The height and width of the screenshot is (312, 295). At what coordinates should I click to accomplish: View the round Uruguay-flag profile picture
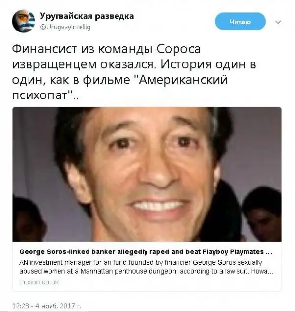[x=24, y=21]
